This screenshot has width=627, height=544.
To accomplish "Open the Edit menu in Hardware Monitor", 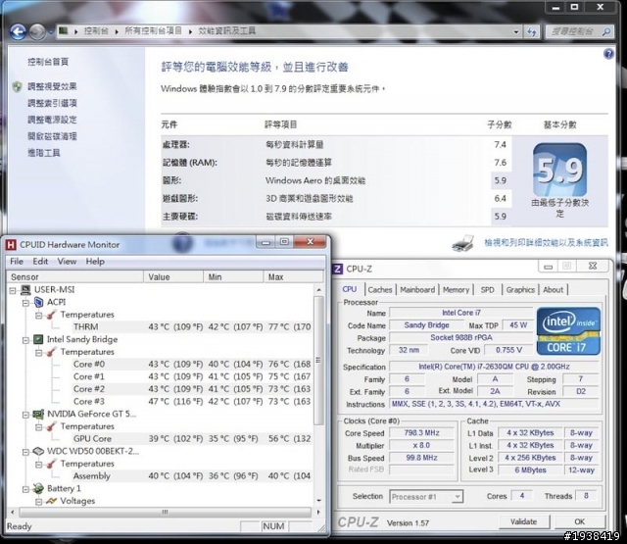I will [x=40, y=261].
